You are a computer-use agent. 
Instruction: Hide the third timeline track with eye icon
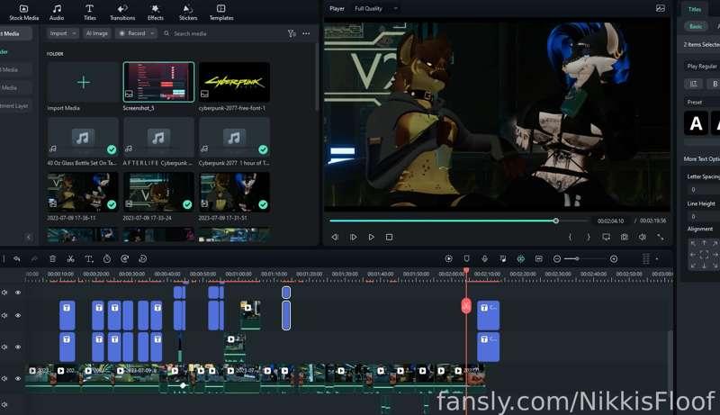click(x=18, y=347)
